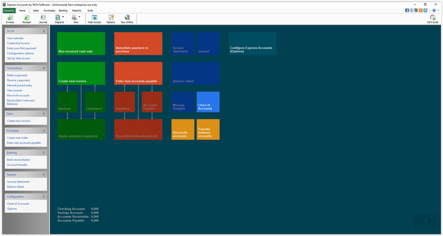443x236 pixels.
Task: Expand more social sharing options chevron
Action: click(430, 11)
